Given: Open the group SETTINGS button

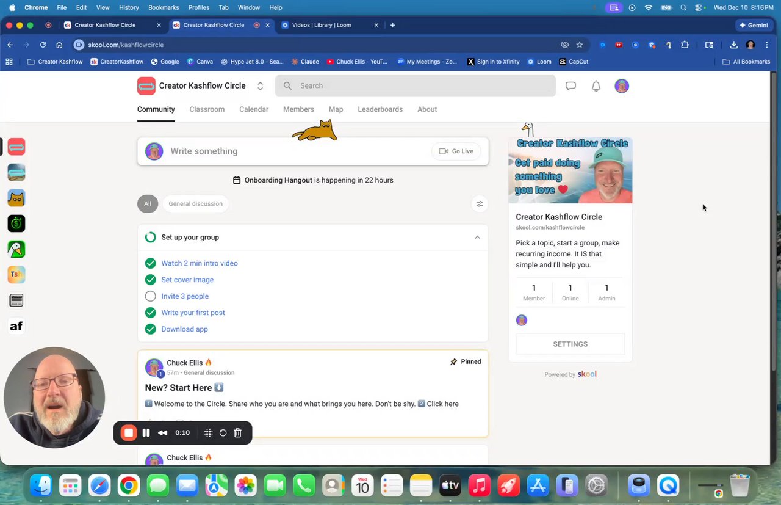Looking at the screenshot, I should tap(570, 344).
